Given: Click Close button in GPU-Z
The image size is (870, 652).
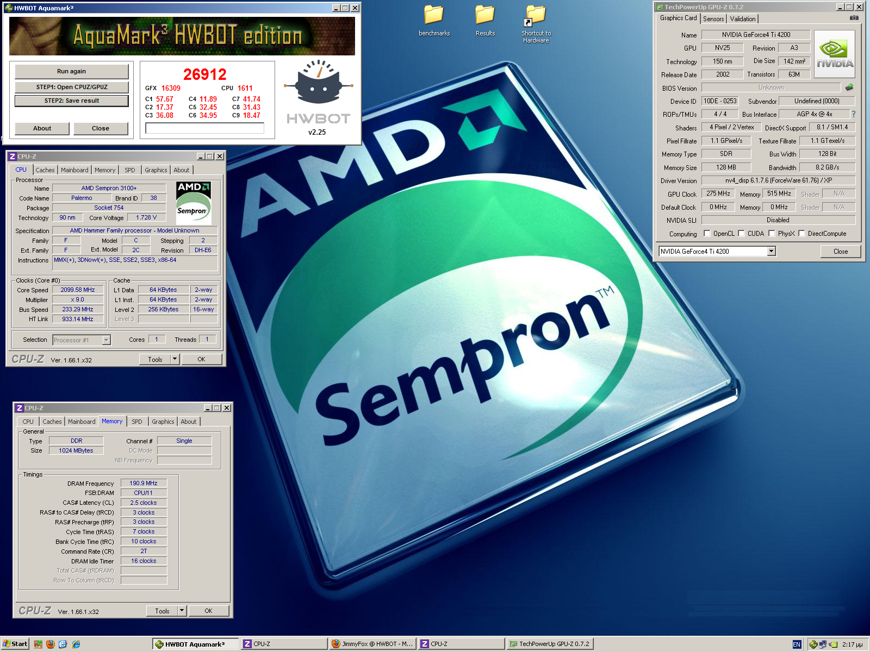Looking at the screenshot, I should (841, 252).
